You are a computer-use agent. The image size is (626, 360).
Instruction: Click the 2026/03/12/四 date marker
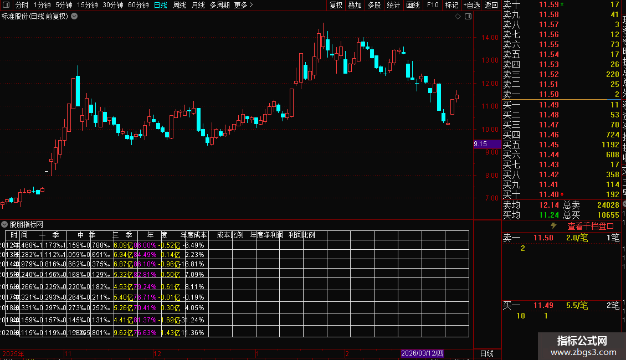pos(422,353)
